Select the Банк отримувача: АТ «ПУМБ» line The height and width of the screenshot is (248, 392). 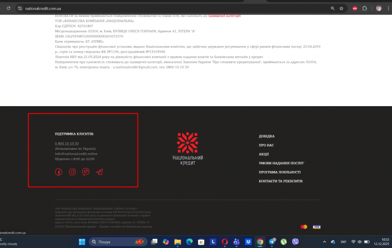click(x=79, y=41)
